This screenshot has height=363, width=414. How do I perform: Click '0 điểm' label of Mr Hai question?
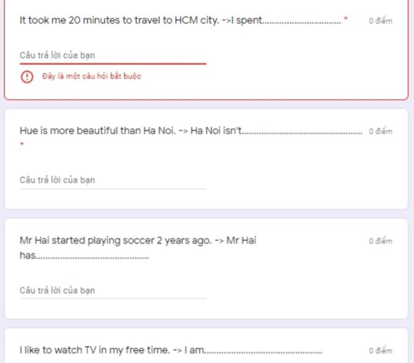pyautogui.click(x=380, y=241)
